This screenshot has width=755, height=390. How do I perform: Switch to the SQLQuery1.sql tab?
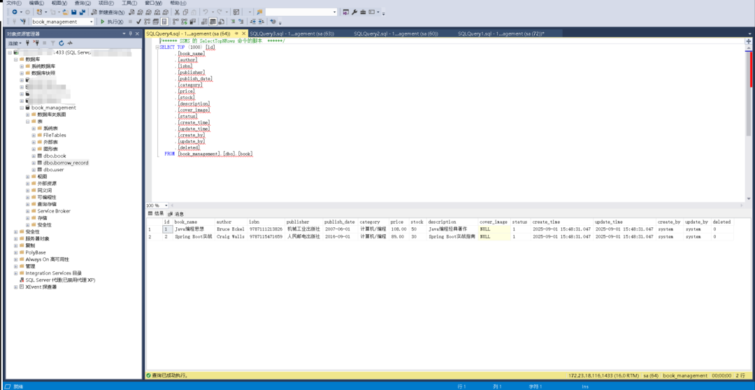tap(501, 34)
